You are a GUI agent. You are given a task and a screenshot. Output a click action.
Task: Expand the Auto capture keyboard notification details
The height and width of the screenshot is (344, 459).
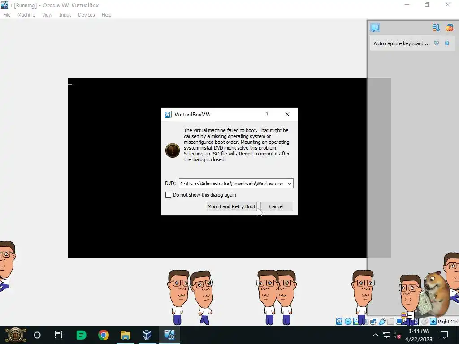click(x=437, y=43)
